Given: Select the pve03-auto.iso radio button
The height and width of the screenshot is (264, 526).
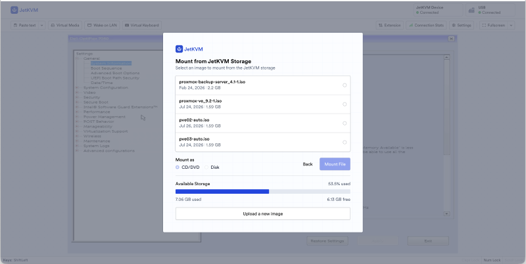Looking at the screenshot, I should tap(345, 143).
